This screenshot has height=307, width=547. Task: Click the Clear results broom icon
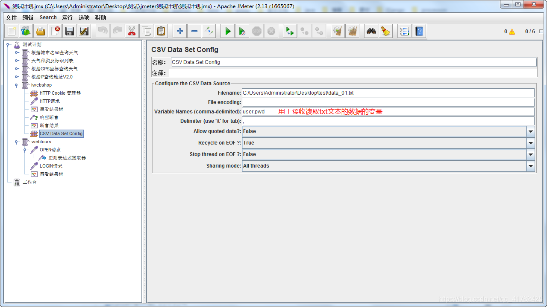[338, 31]
